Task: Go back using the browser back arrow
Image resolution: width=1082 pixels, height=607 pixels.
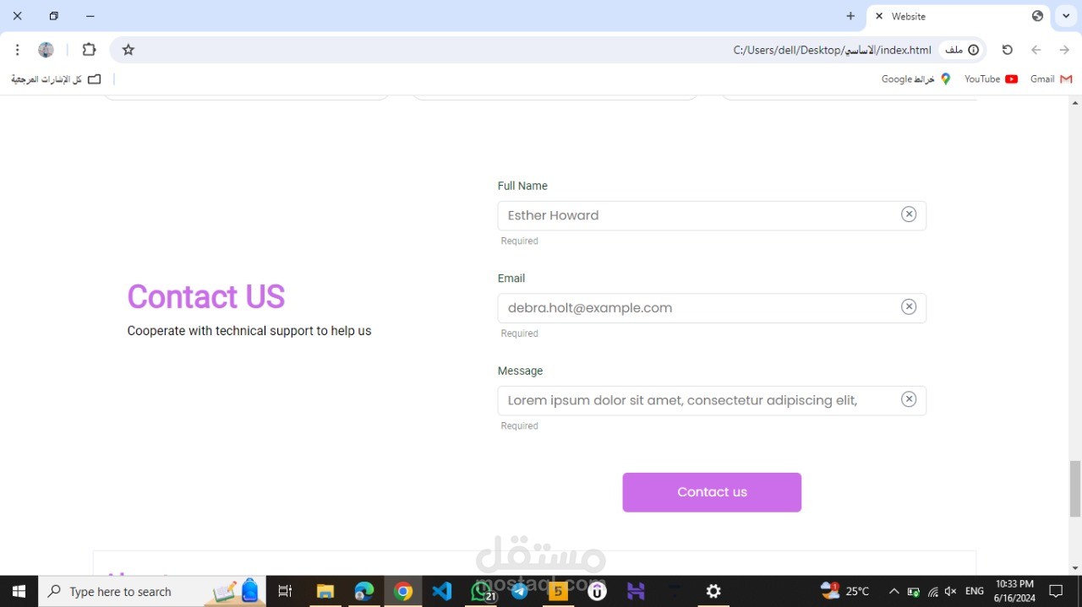Action: 1064,50
